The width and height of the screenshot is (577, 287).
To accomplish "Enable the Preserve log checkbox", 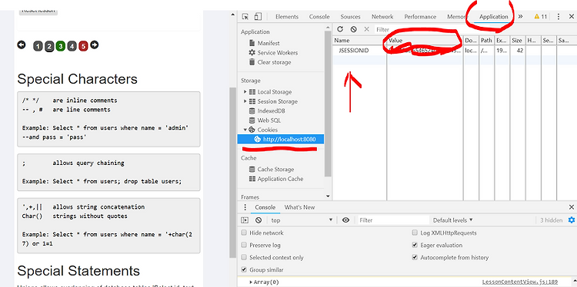I will (244, 245).
